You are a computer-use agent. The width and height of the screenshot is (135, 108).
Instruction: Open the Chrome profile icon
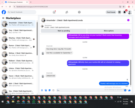click(x=129, y=6)
